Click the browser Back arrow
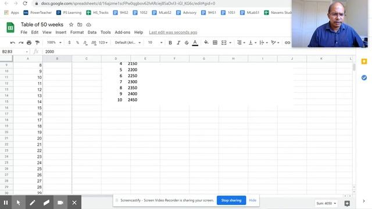The image size is (372, 209). pyautogui.click(x=6, y=3)
